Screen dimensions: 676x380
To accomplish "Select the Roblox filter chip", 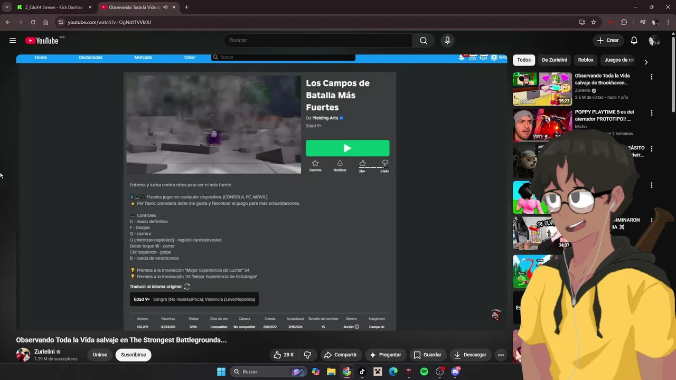I will coord(586,60).
